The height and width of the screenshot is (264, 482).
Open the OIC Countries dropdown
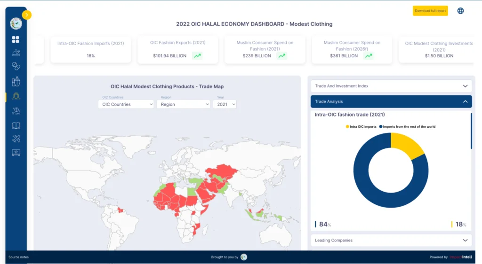pos(126,104)
